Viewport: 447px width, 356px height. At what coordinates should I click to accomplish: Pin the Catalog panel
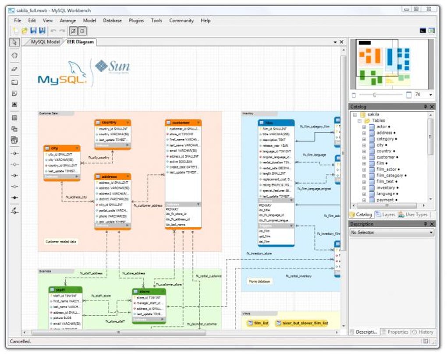click(x=426, y=106)
